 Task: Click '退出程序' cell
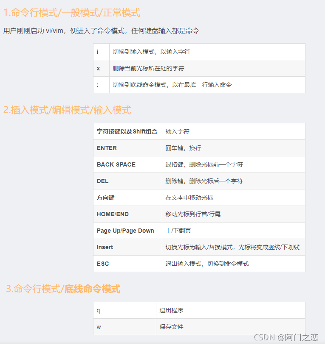click(x=231, y=310)
